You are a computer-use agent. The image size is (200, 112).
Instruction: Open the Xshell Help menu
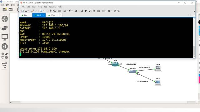[60, 7]
